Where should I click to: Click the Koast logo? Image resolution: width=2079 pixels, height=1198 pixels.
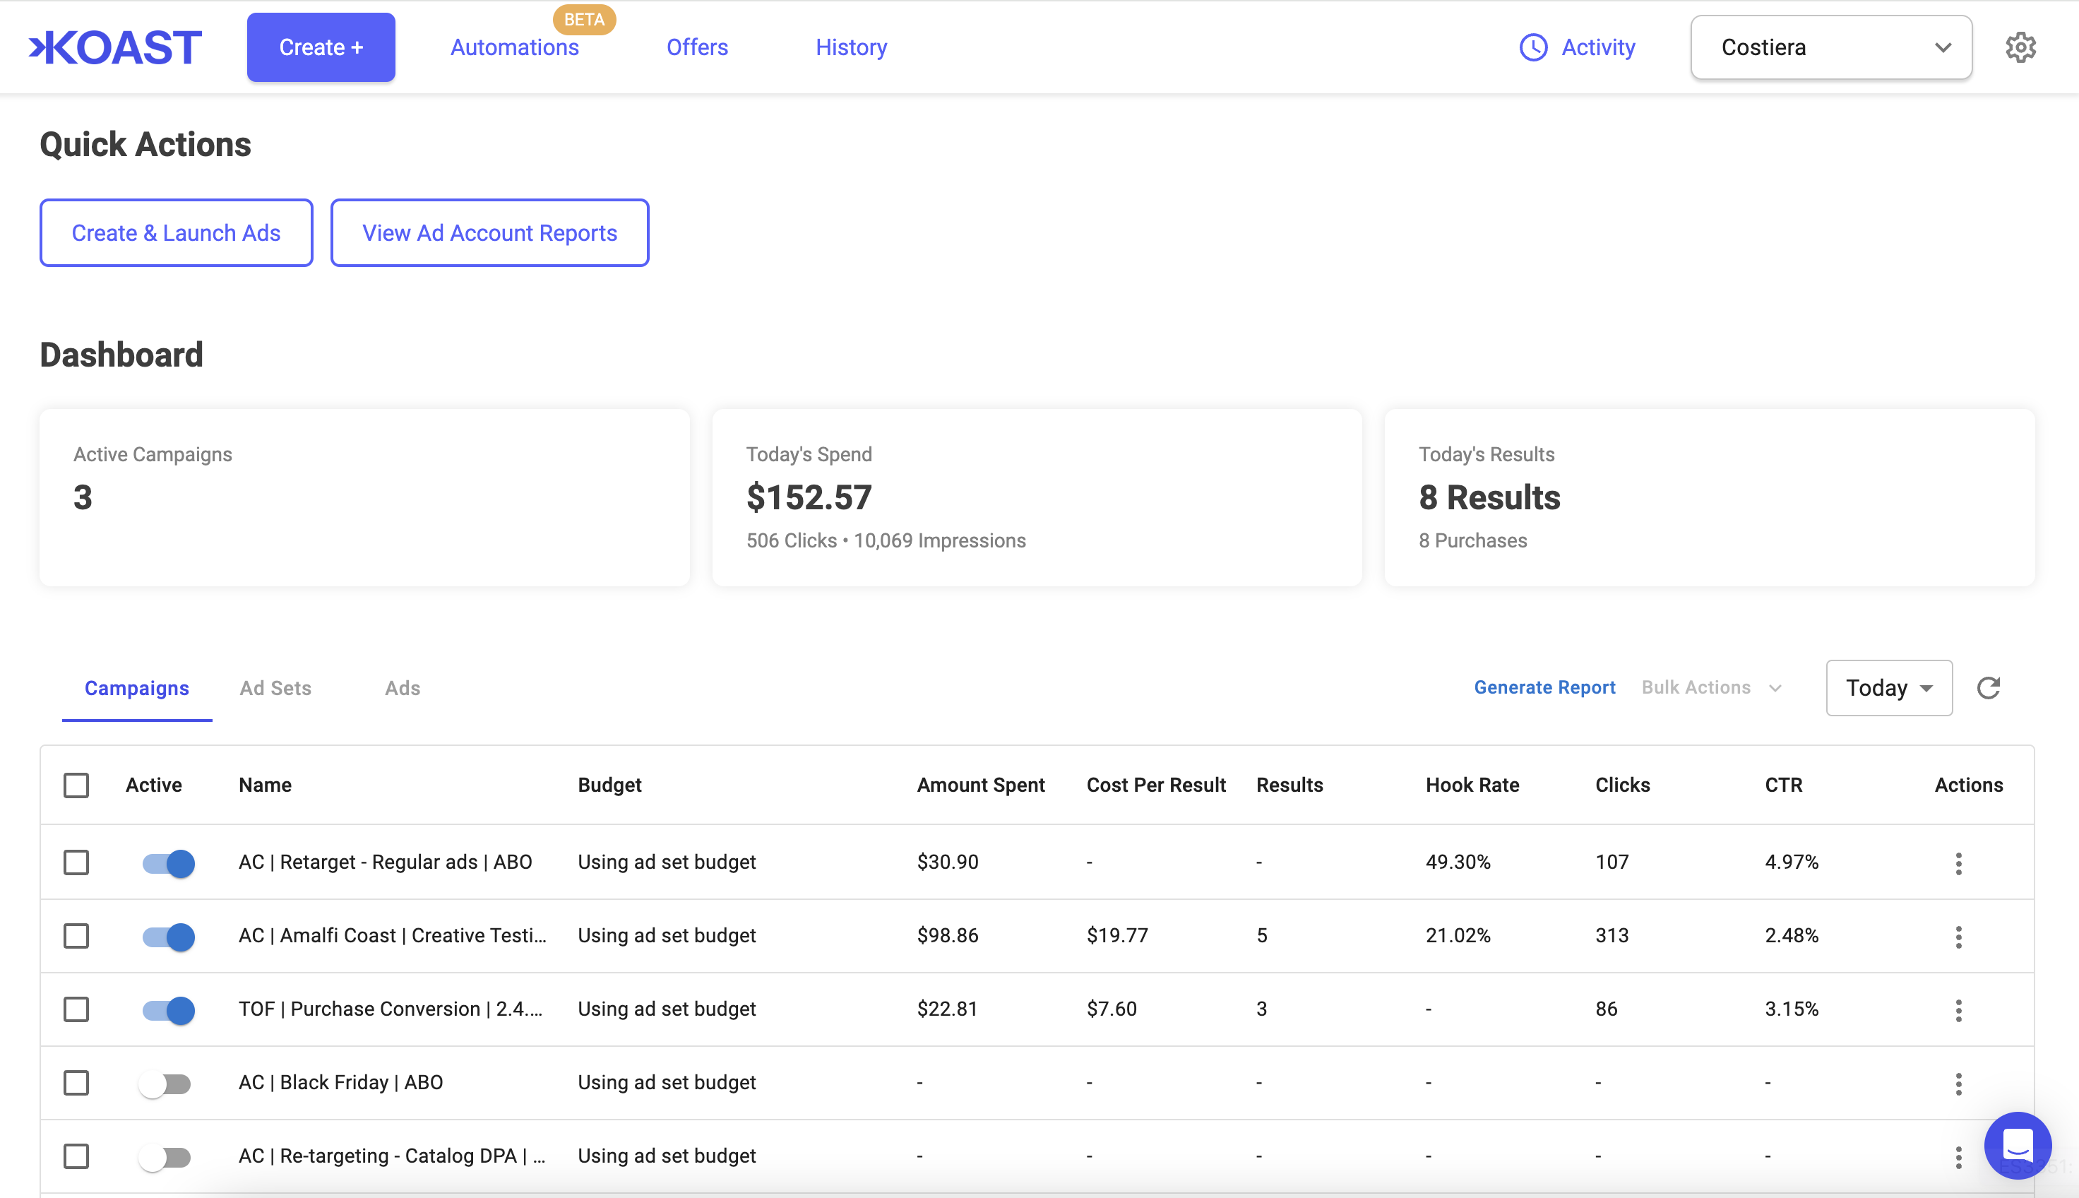[115, 48]
